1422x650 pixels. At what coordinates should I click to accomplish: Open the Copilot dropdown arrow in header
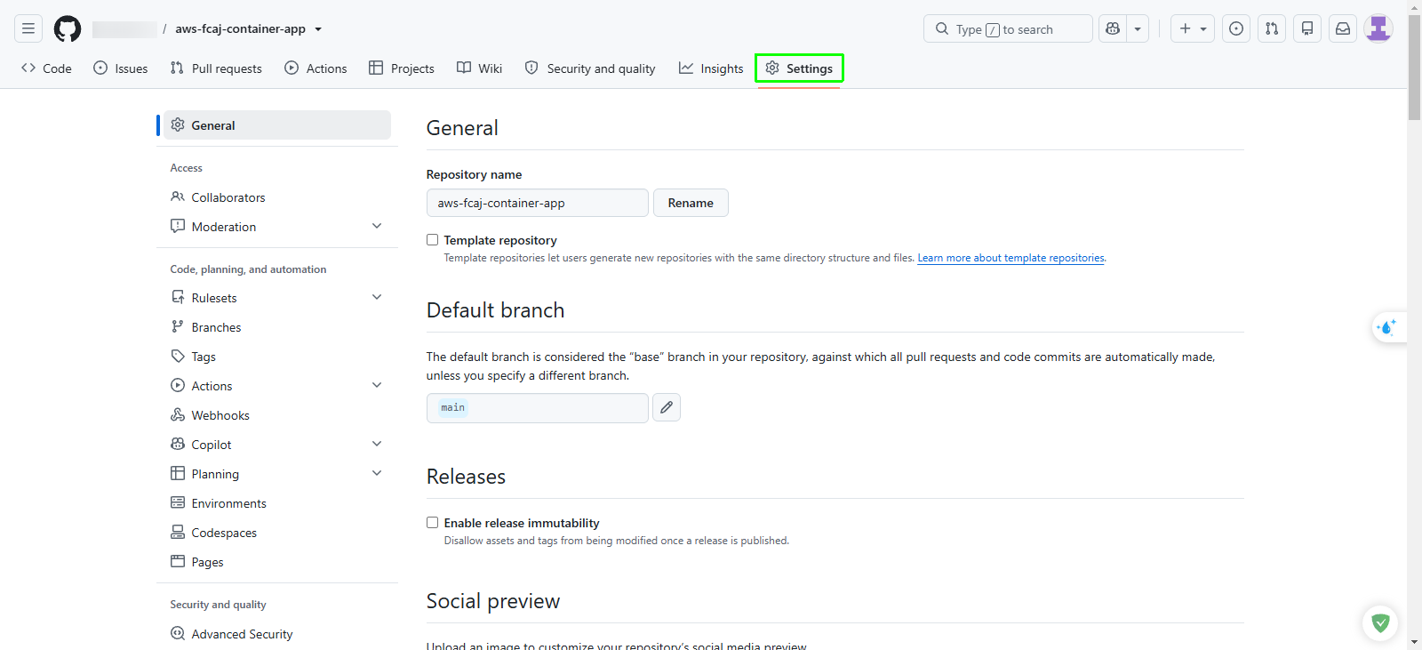click(x=1138, y=28)
